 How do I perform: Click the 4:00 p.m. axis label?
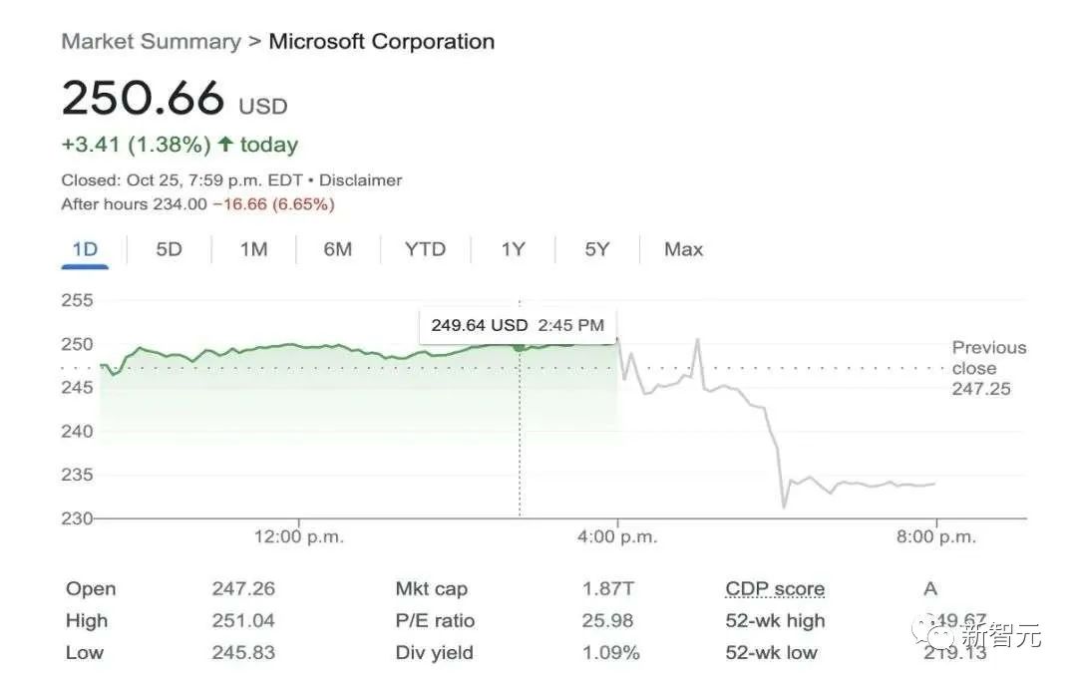coord(617,537)
